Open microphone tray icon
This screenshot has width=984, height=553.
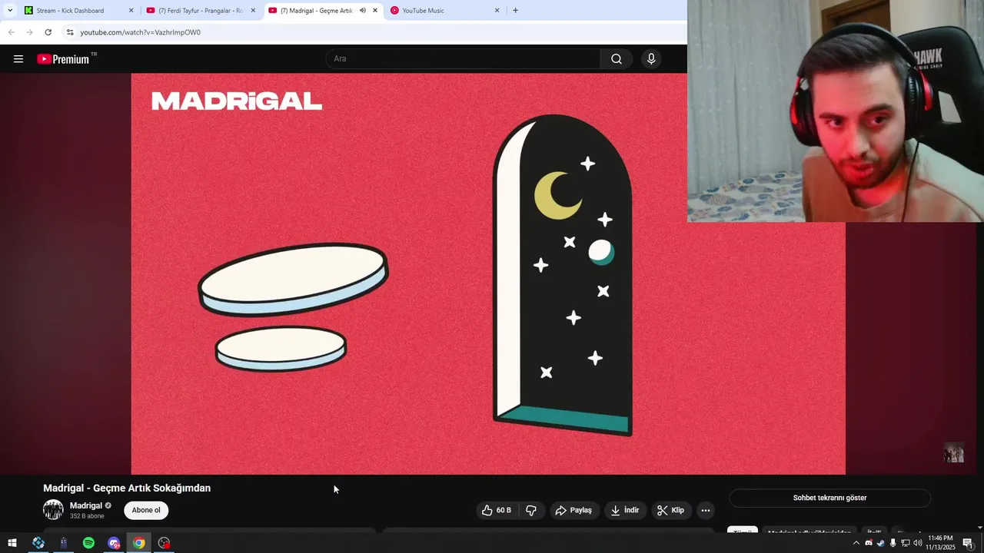click(x=893, y=543)
